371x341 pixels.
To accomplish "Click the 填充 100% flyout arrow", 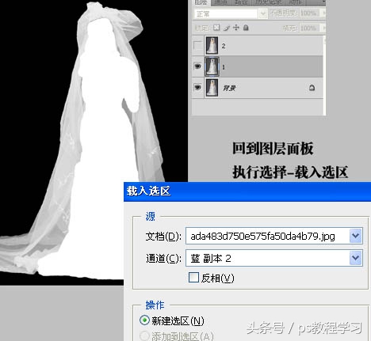I will (323, 28).
